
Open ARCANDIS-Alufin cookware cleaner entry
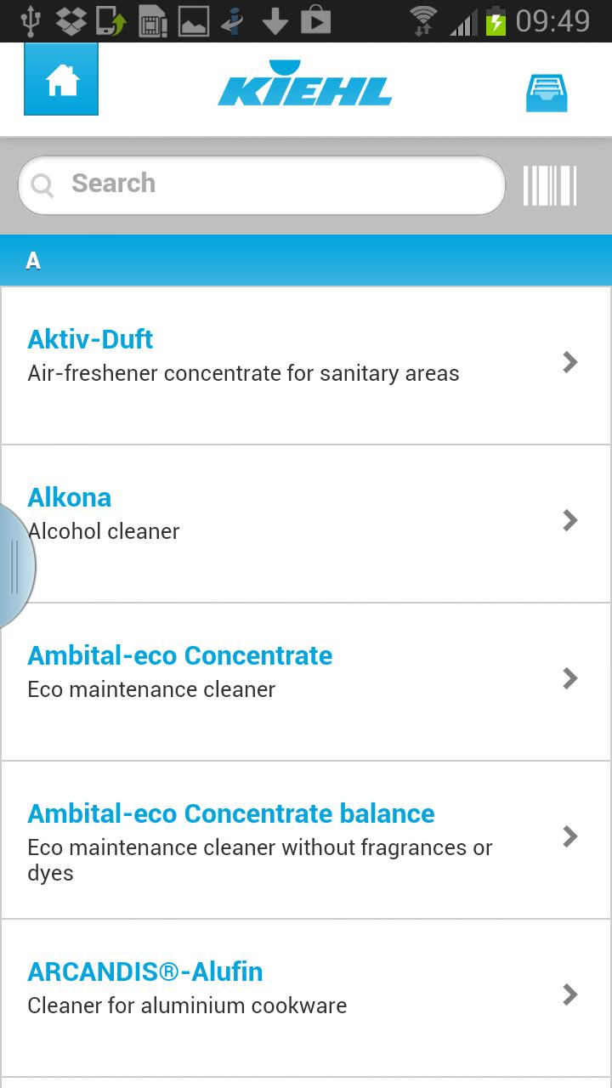coord(144,972)
